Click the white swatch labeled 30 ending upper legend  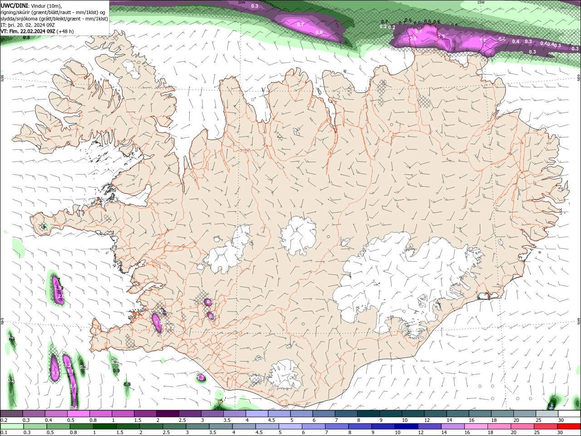click(569, 414)
